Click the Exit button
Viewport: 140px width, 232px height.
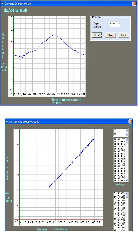click(124, 35)
